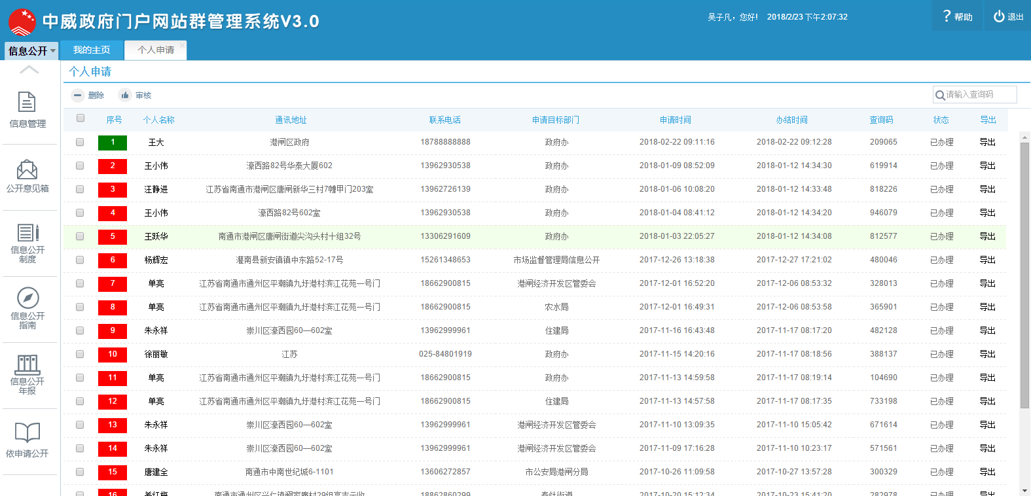Select query code 209065
The image size is (1031, 496).
click(883, 142)
